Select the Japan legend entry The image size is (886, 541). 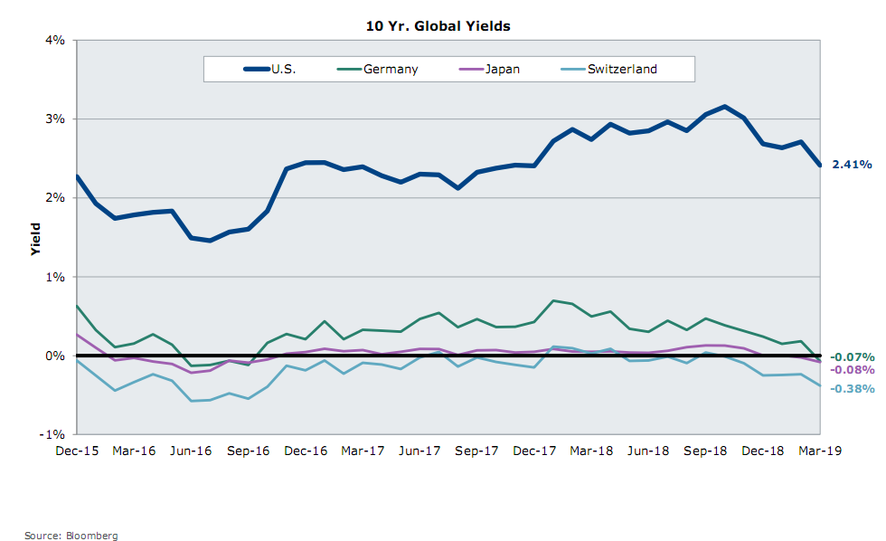(x=489, y=69)
